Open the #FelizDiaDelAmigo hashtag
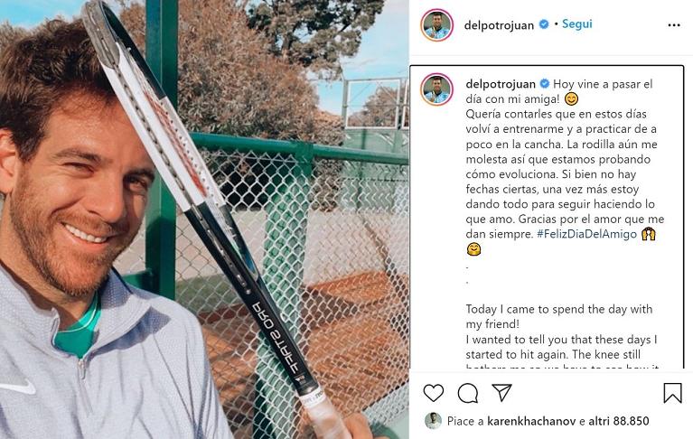The height and width of the screenshot is (439, 693). [587, 234]
